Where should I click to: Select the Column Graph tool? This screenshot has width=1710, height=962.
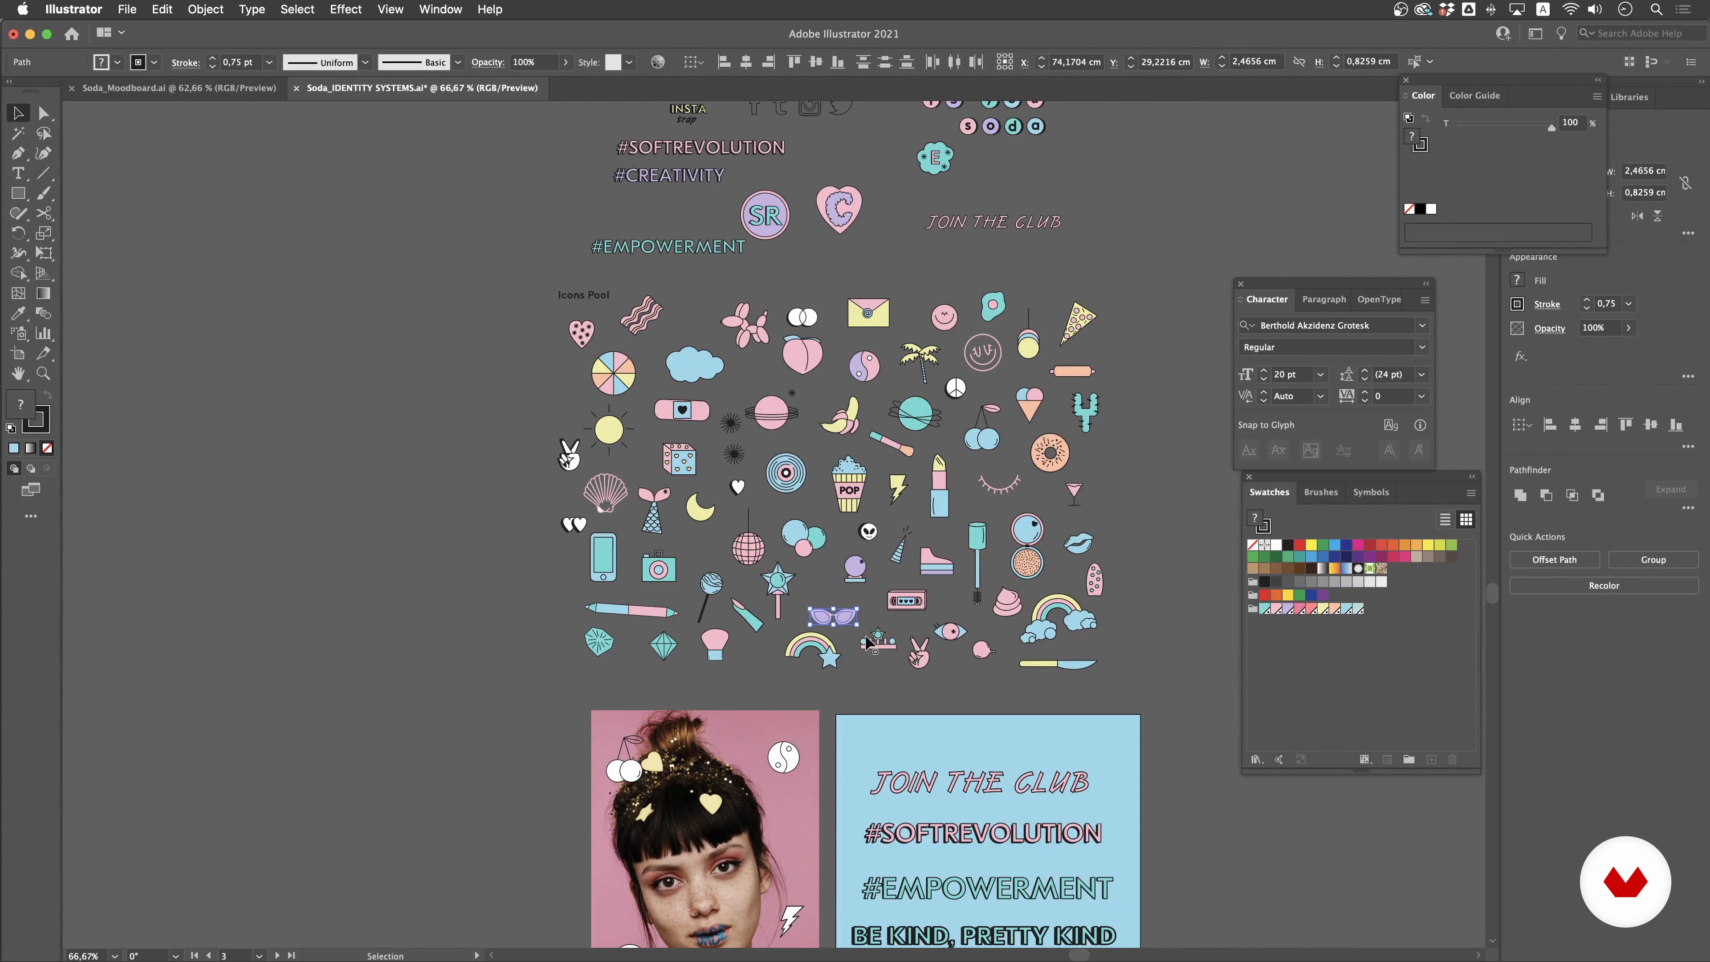point(44,333)
